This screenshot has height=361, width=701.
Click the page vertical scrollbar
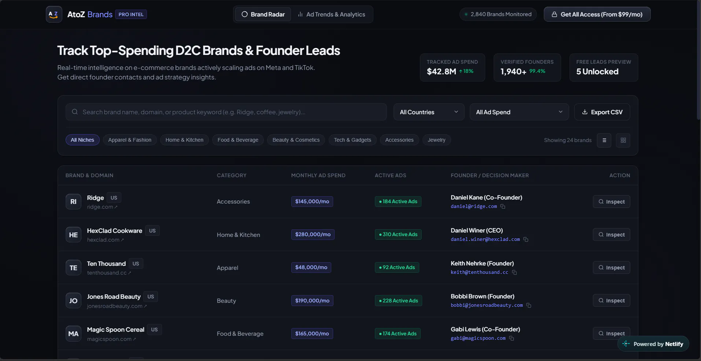(x=698, y=60)
